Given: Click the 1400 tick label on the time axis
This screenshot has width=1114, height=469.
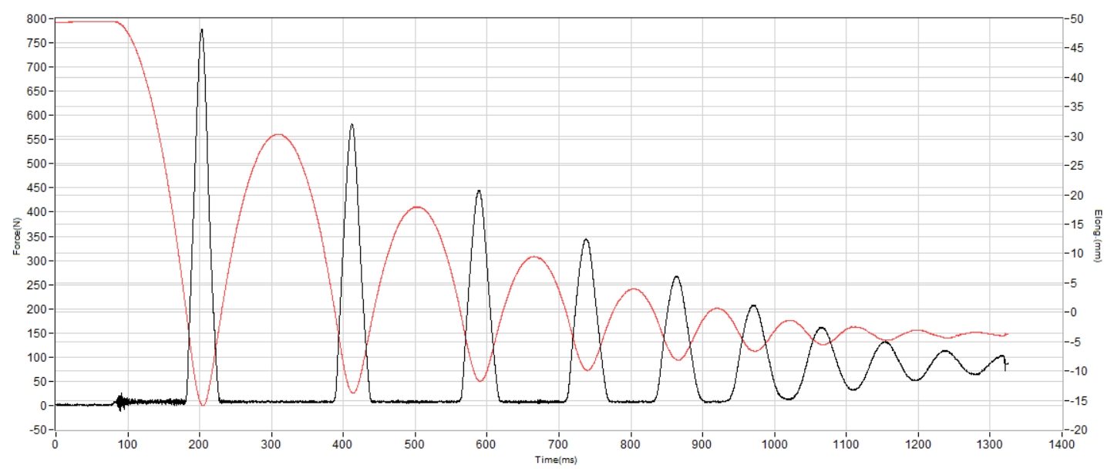Looking at the screenshot, I should 1062,445.
